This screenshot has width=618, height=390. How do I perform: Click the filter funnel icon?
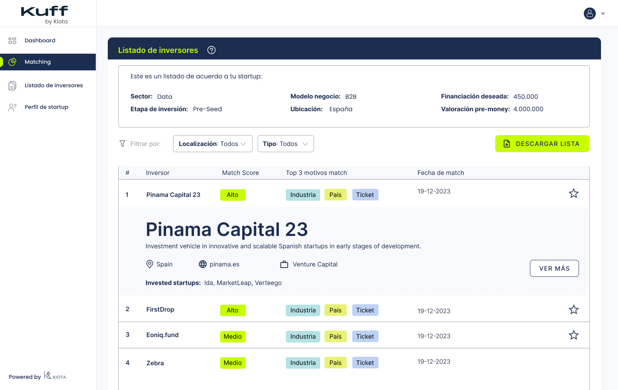point(122,144)
